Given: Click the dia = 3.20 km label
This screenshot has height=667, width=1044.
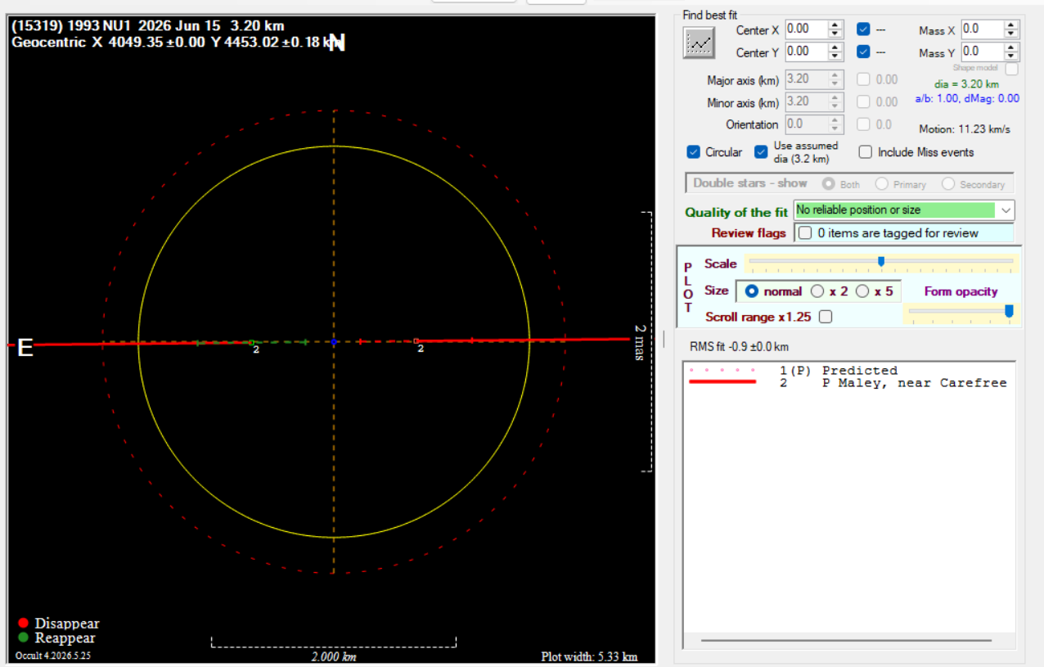Looking at the screenshot, I should coord(966,84).
